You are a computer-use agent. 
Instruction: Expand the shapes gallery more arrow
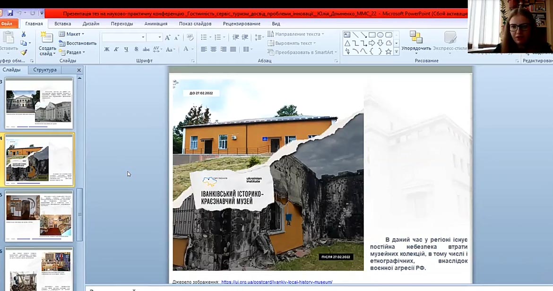pyautogui.click(x=397, y=52)
